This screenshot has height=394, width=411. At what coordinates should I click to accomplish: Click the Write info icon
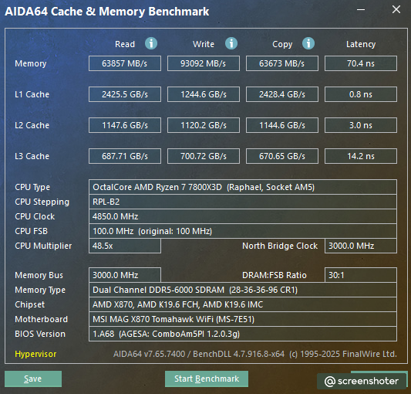231,43
